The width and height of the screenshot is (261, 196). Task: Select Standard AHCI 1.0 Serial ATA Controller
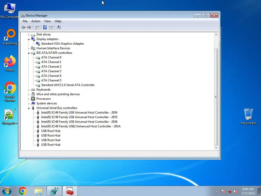68,85
